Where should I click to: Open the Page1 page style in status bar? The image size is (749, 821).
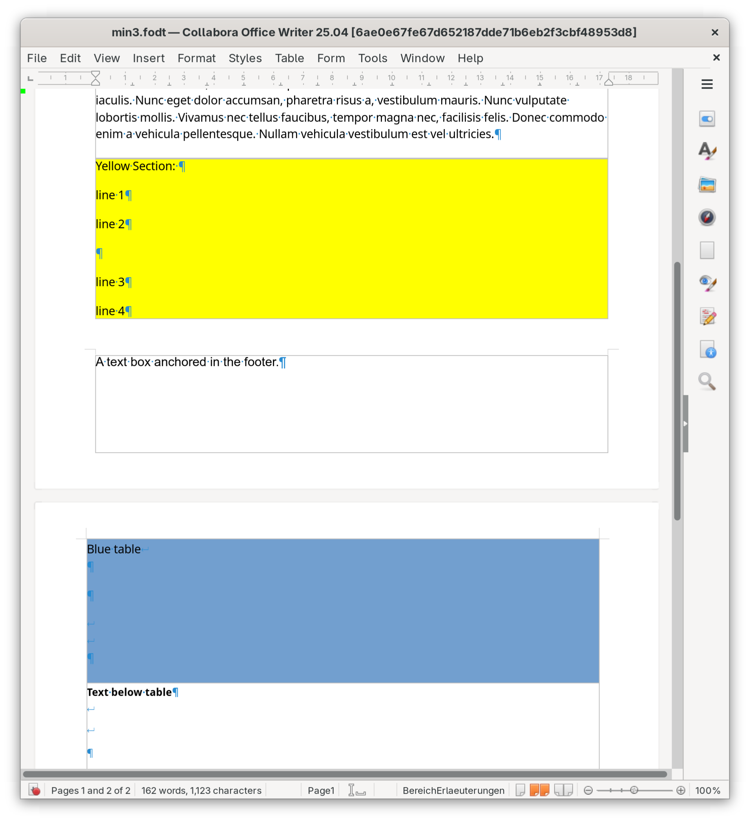pyautogui.click(x=320, y=790)
